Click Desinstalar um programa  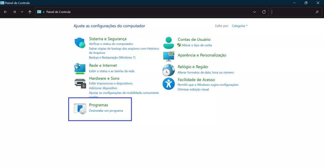click(x=106, y=110)
